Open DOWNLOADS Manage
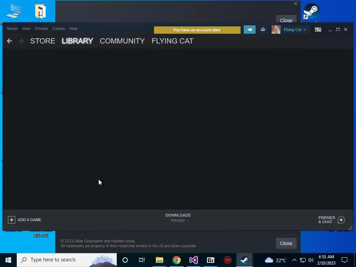The height and width of the screenshot is (267, 356). pos(178,218)
